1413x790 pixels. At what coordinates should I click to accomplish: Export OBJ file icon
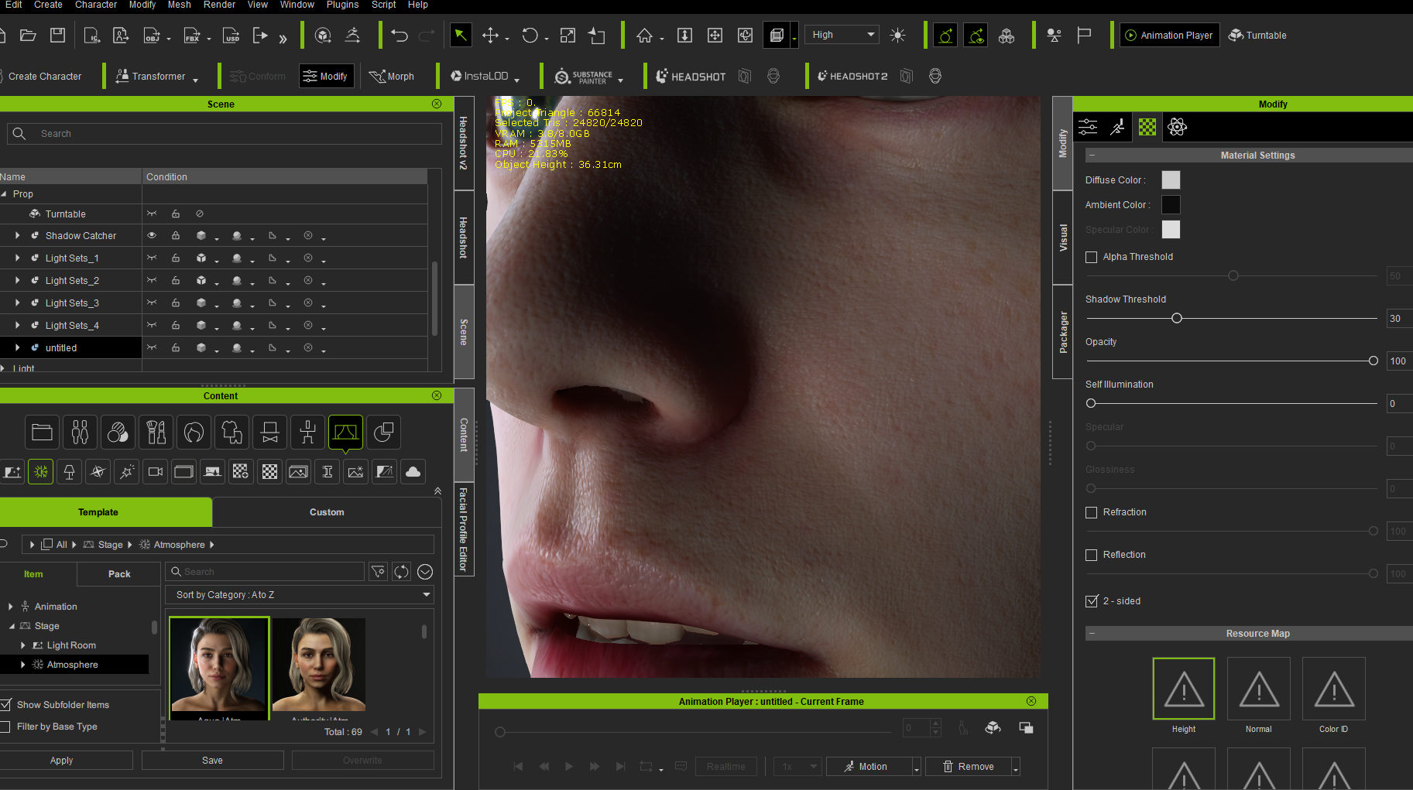point(152,36)
